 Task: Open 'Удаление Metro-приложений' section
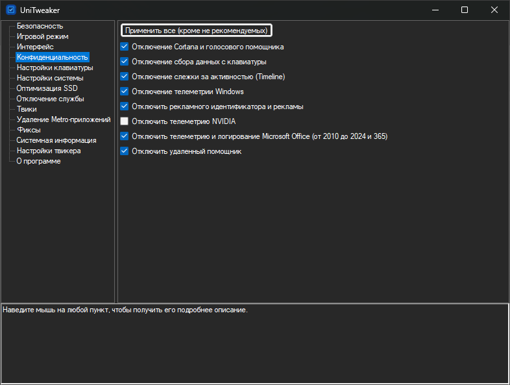[x=63, y=119]
